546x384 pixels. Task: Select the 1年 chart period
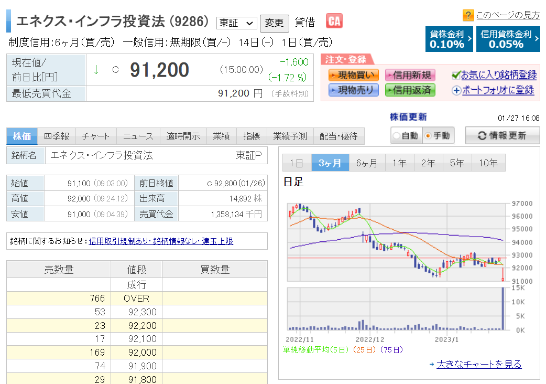400,163
